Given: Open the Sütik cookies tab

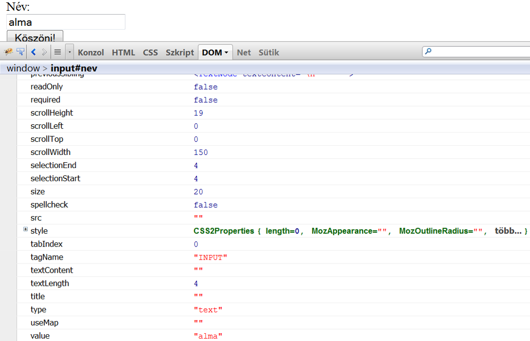Looking at the screenshot, I should [x=269, y=53].
